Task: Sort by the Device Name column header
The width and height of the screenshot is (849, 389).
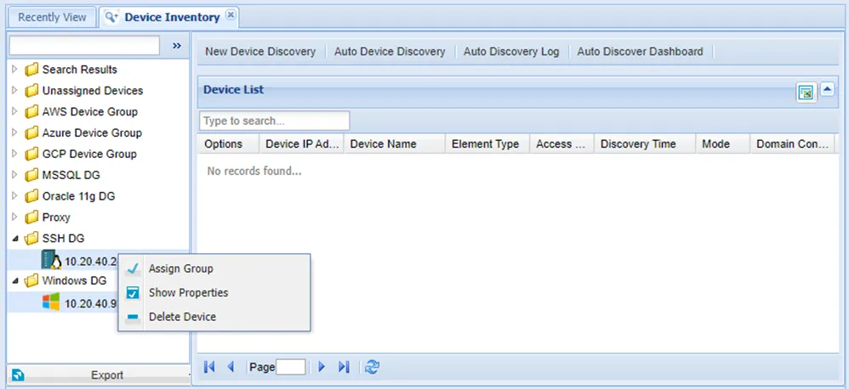Action: (394, 144)
